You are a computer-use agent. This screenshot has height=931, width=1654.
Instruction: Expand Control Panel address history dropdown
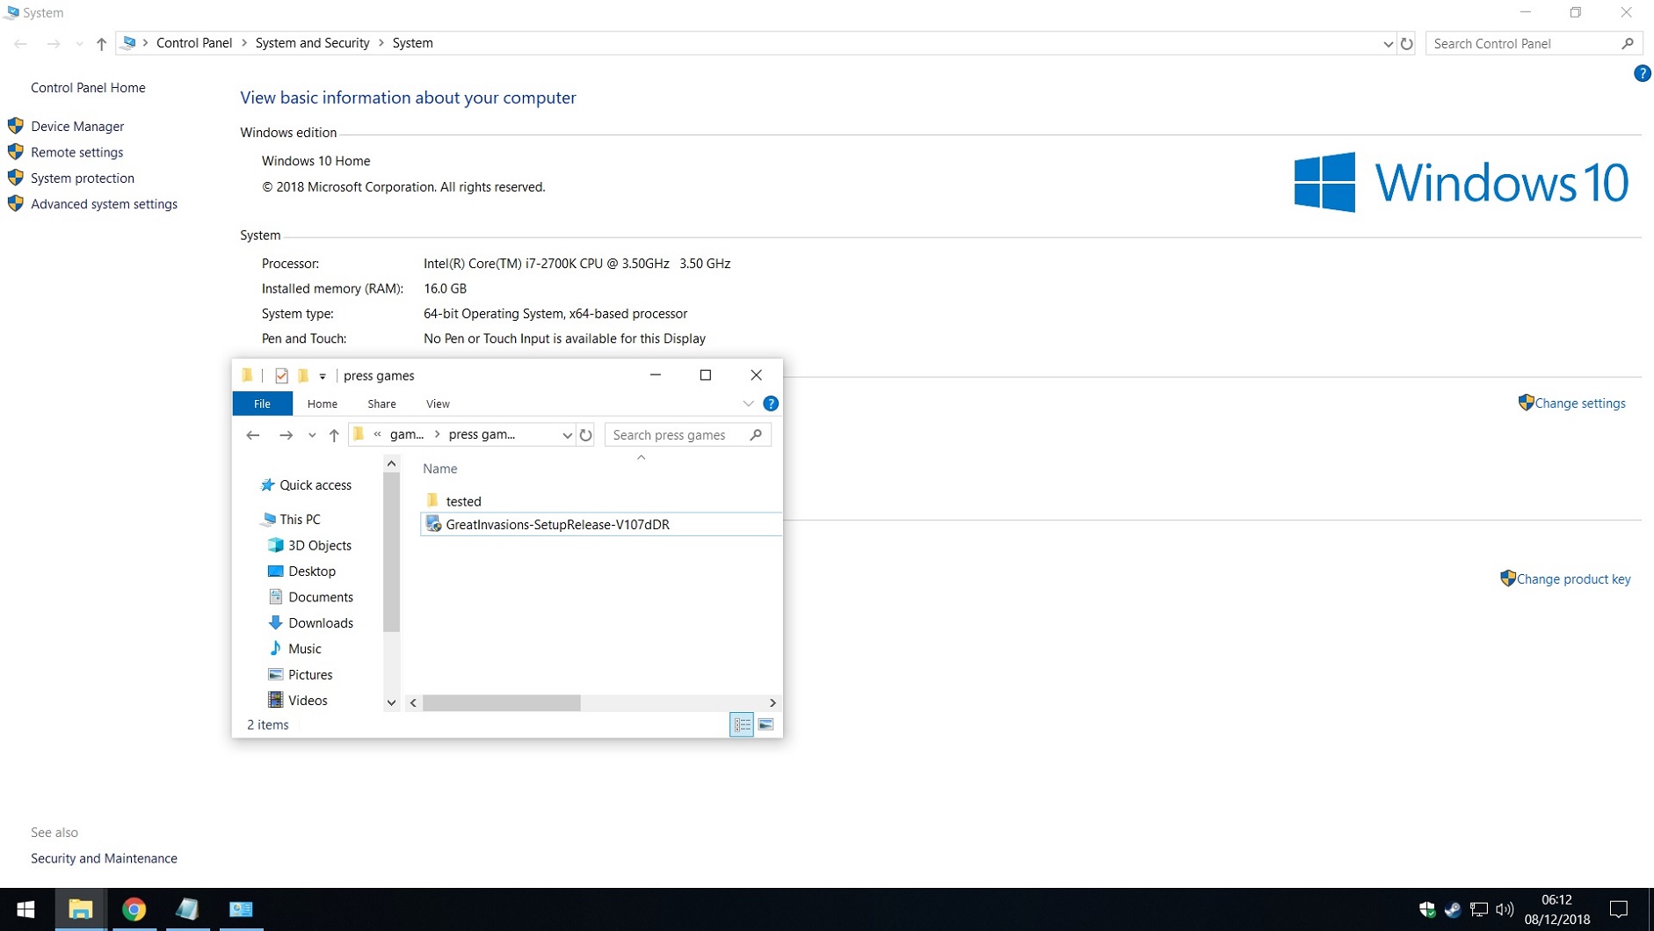click(1387, 43)
